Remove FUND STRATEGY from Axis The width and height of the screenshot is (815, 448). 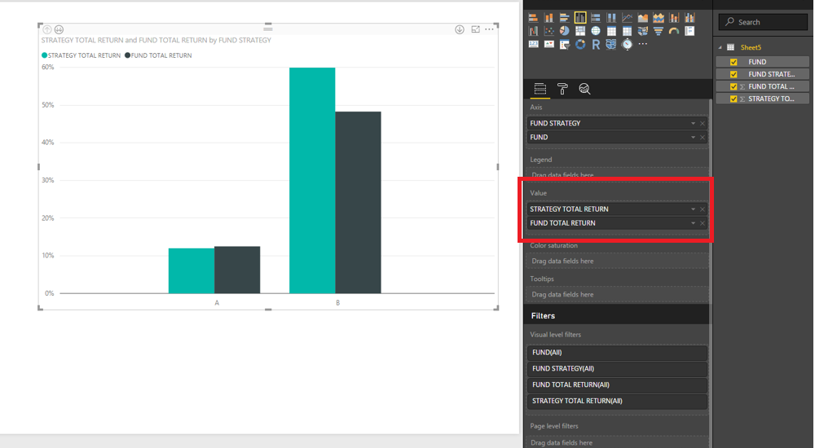pyautogui.click(x=703, y=123)
